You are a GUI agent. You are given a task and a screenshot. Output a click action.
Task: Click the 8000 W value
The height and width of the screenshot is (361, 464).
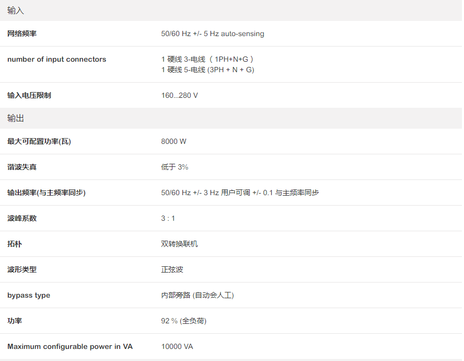(x=173, y=142)
